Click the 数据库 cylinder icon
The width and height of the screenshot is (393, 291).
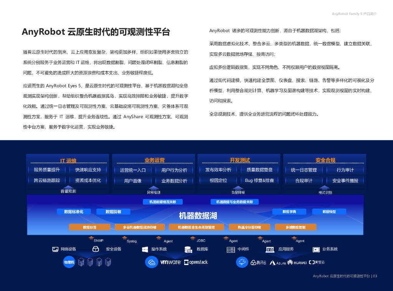[188, 249]
